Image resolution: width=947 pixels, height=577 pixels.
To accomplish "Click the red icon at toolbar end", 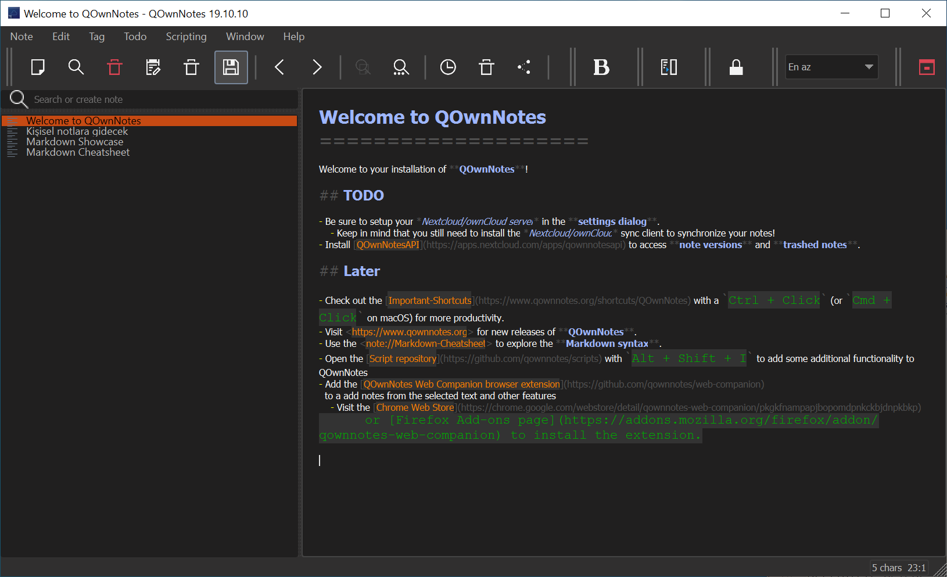I will coord(927,67).
